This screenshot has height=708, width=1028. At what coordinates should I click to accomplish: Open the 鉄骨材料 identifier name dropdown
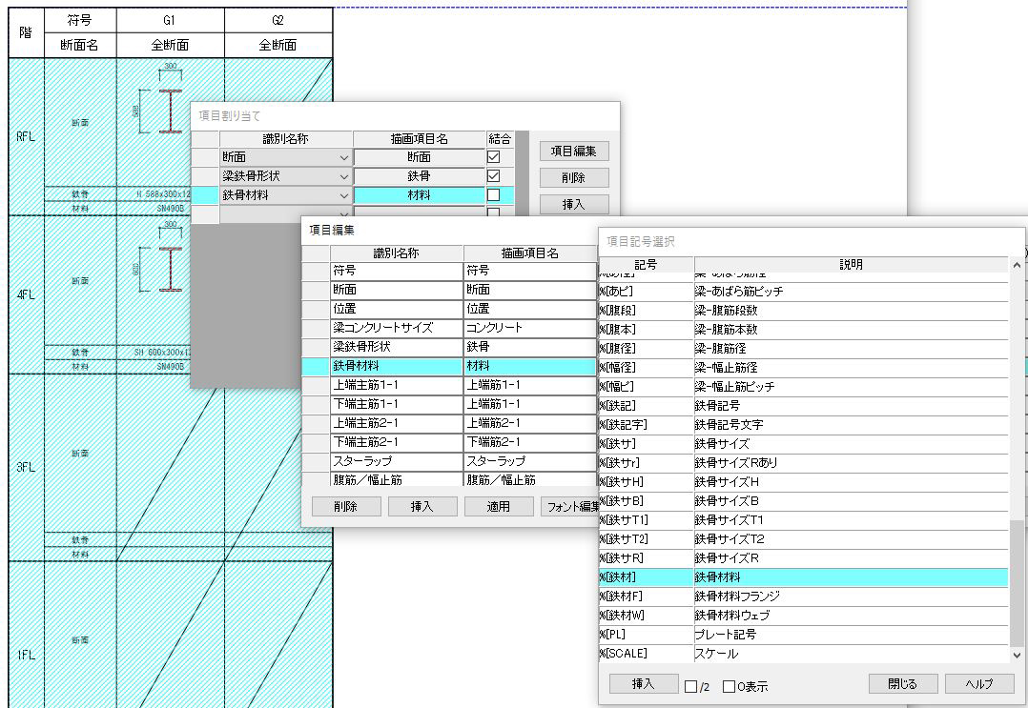pyautogui.click(x=343, y=195)
